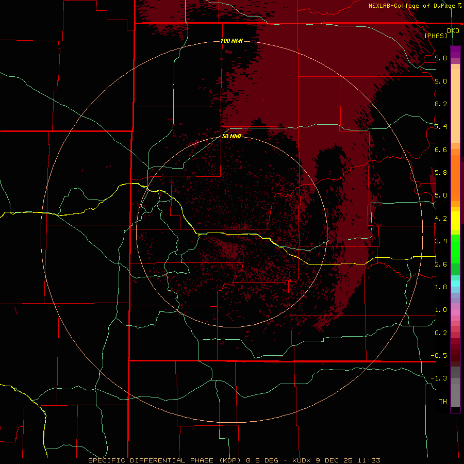Click the 4.2 legend value
This screenshot has height=464, width=464.
(441, 219)
